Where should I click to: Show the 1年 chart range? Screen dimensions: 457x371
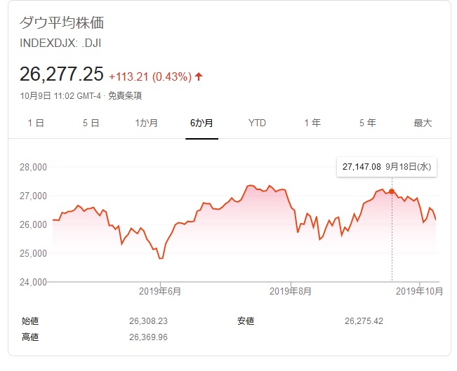pyautogui.click(x=312, y=123)
